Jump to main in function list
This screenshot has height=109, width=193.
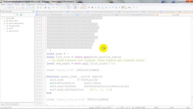pyautogui.click(x=11, y=28)
